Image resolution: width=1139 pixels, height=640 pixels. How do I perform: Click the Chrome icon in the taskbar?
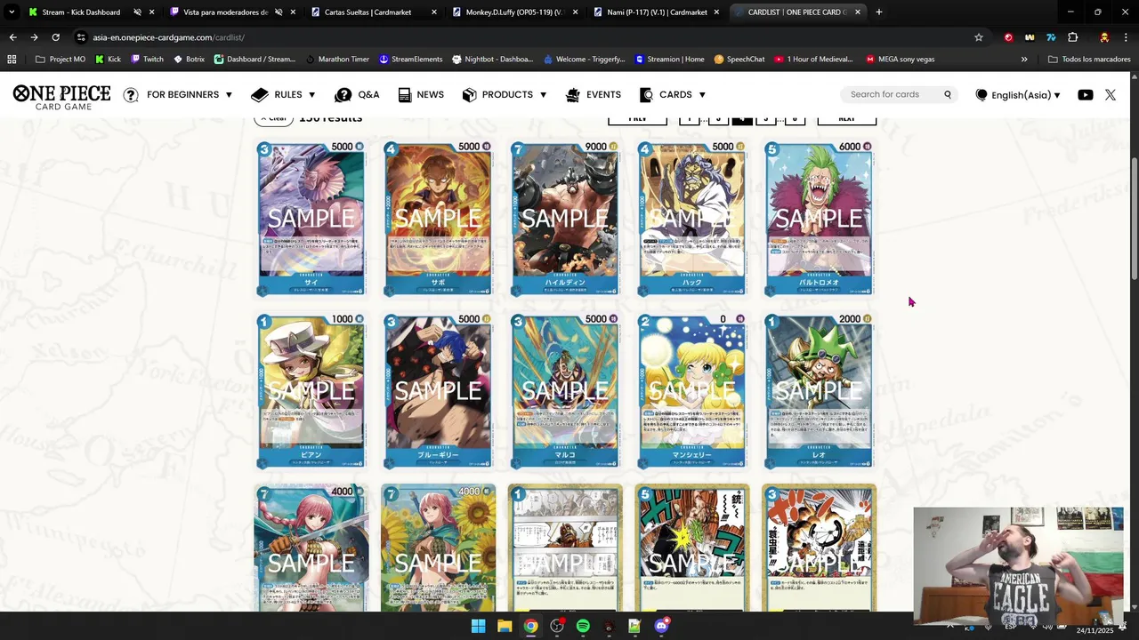coord(530,626)
